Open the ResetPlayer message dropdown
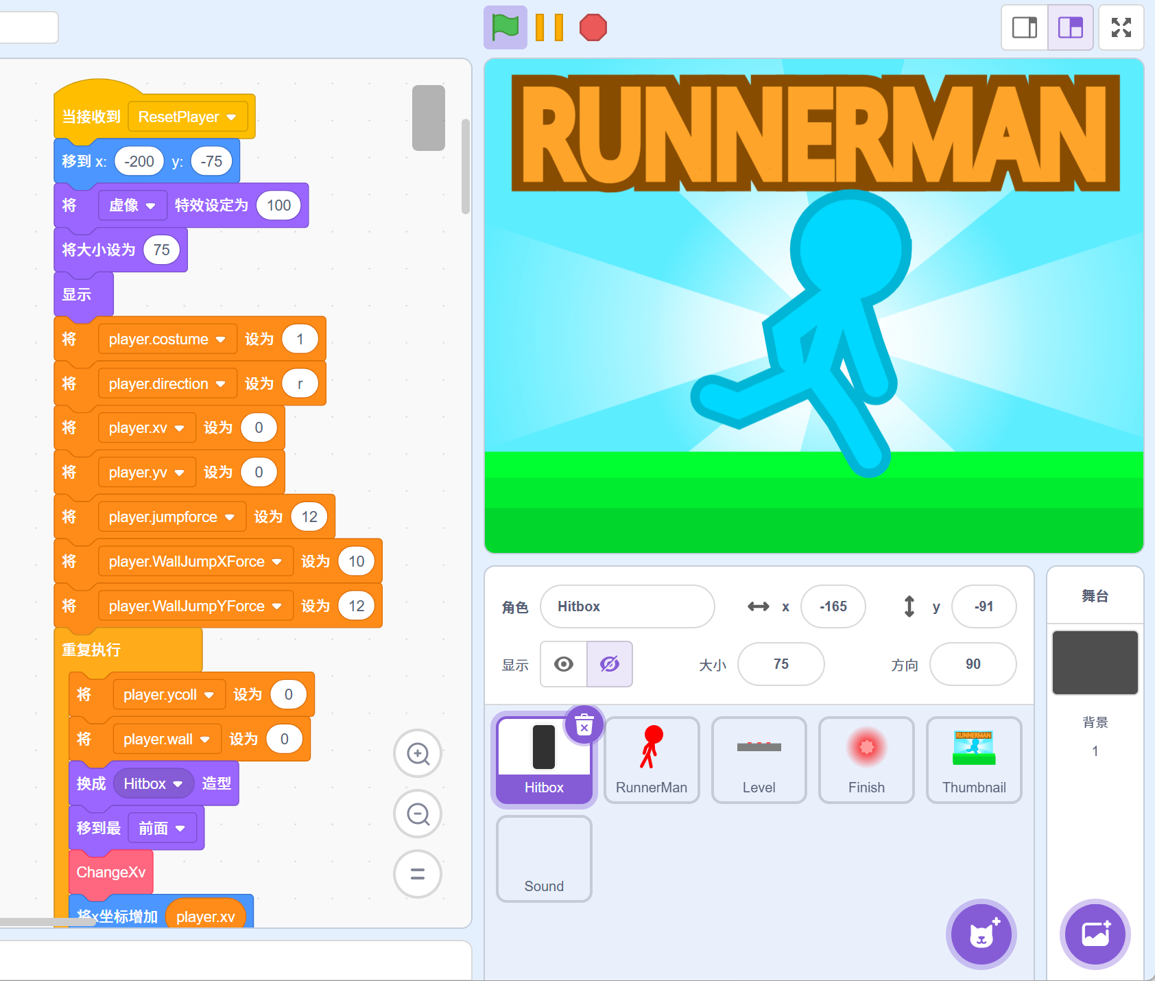This screenshot has width=1155, height=981. [x=231, y=117]
